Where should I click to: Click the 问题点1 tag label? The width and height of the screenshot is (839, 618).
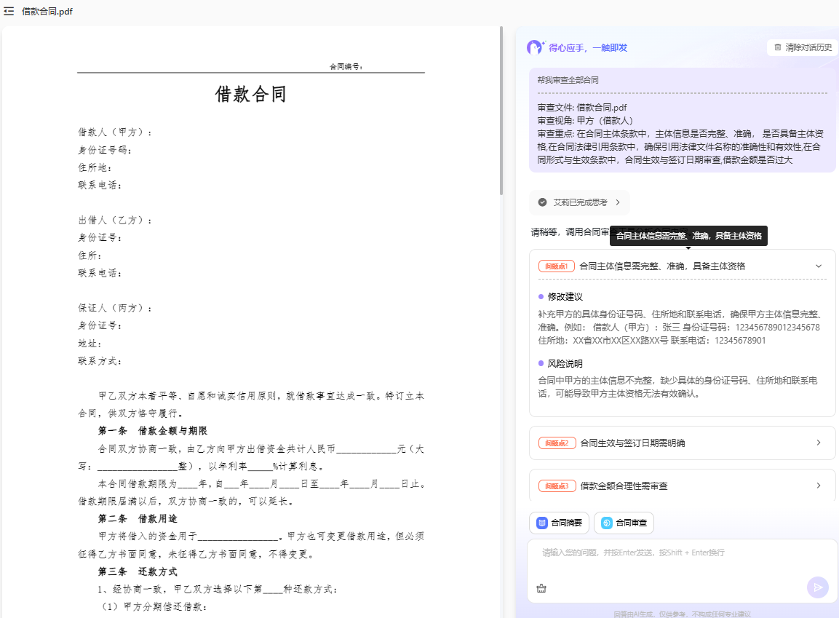(x=557, y=266)
